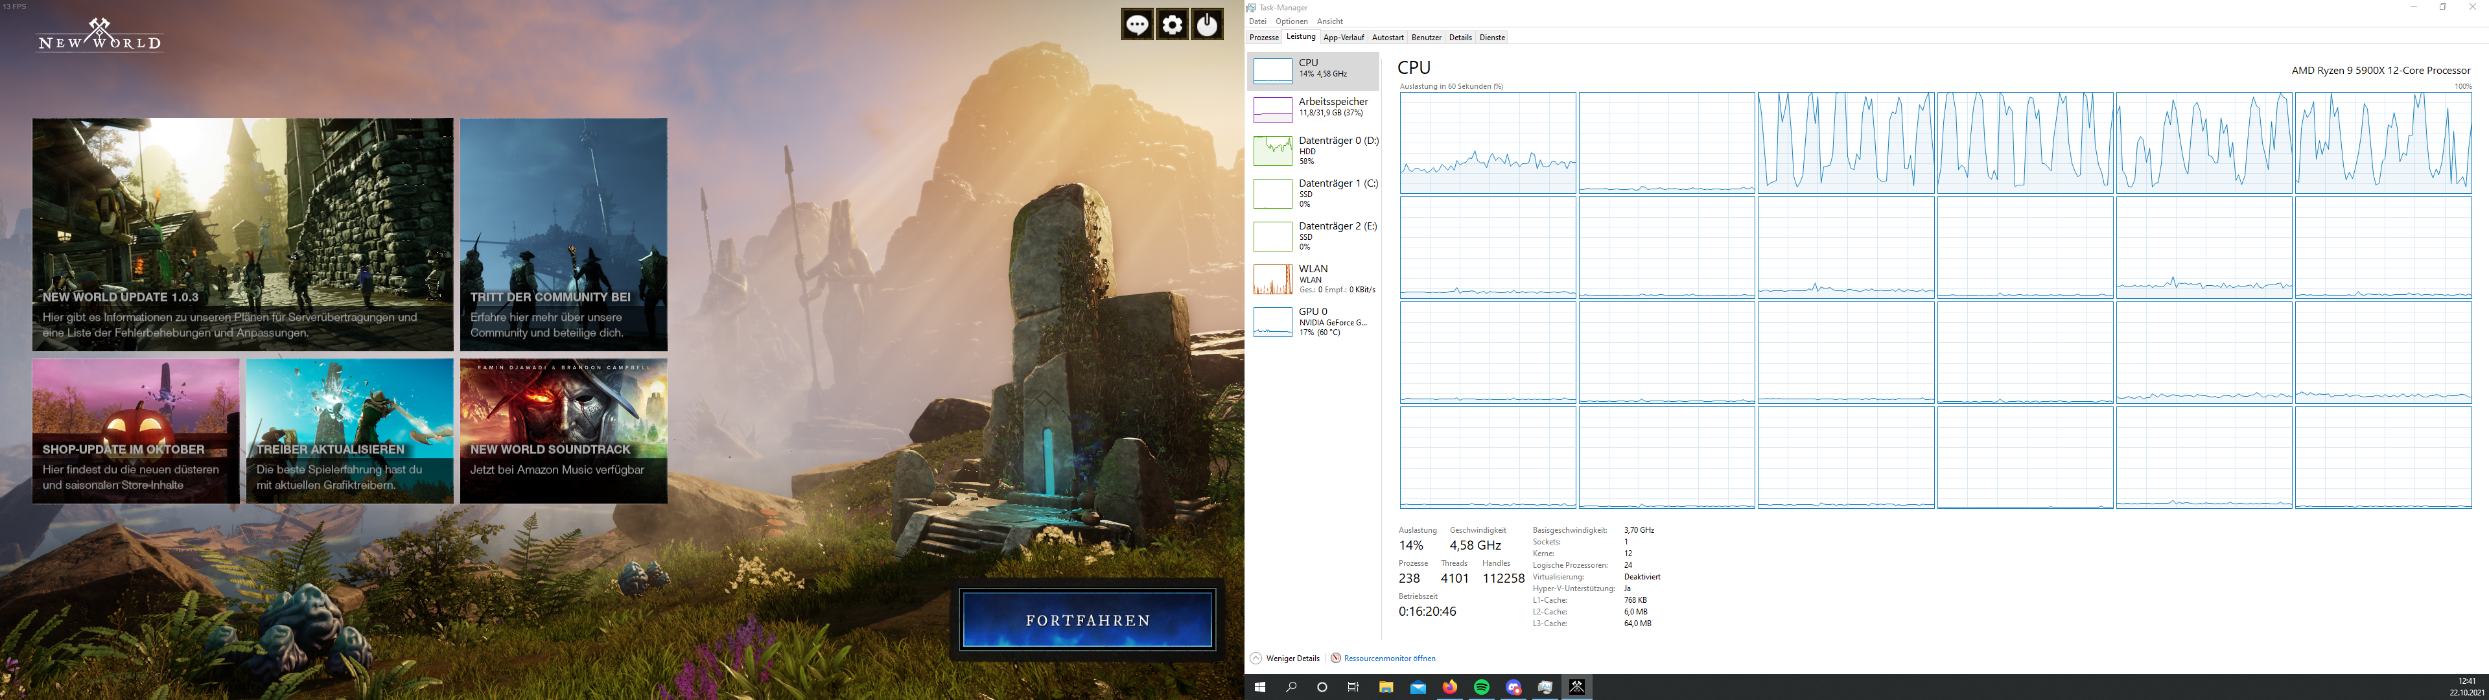Select Datenträger 0 (D:) HDD entry
The width and height of the screenshot is (2489, 700).
coord(1314,150)
